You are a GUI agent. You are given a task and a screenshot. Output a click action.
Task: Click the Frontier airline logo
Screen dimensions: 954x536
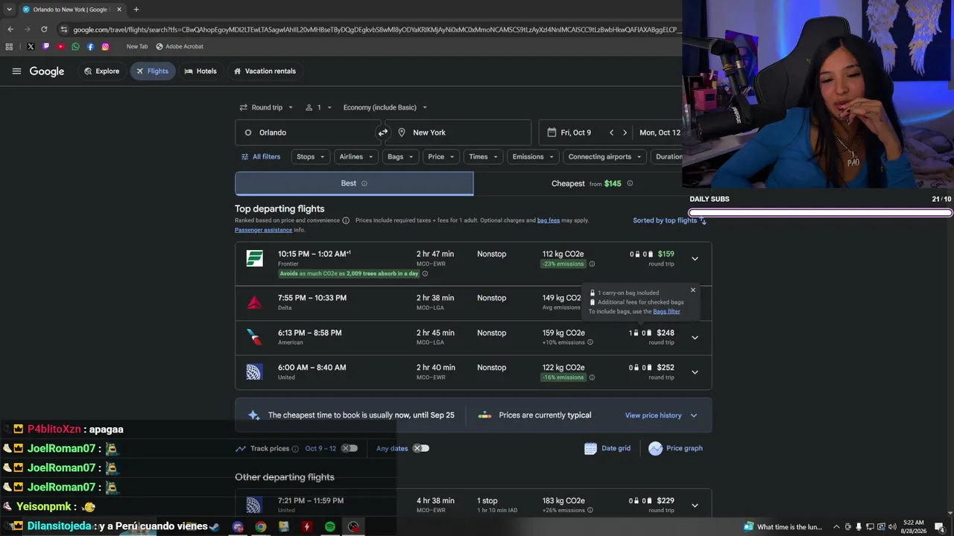[255, 258]
